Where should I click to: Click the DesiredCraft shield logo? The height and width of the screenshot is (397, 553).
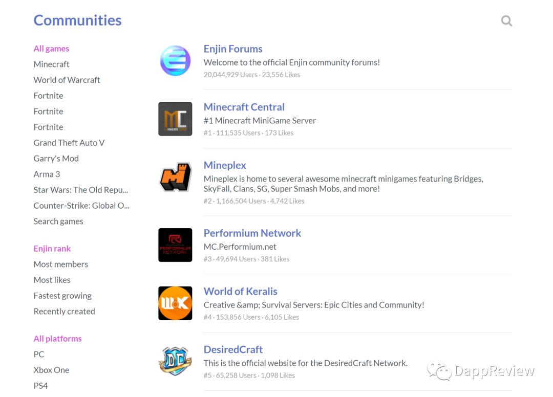[x=175, y=361]
